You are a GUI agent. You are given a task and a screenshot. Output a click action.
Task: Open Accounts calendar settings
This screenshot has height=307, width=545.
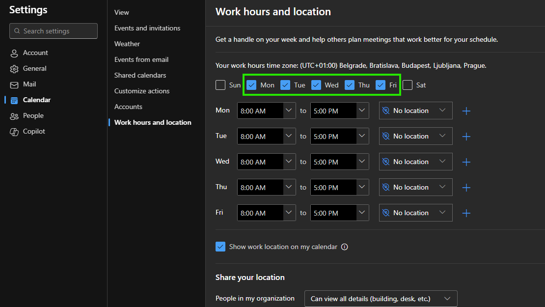(x=128, y=107)
